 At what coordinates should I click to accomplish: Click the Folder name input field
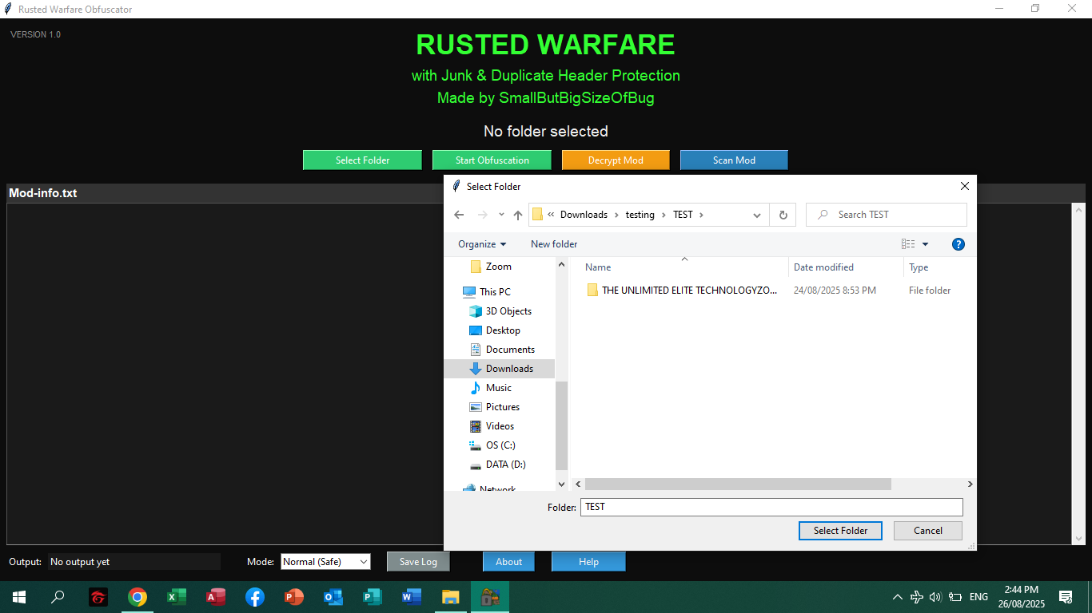[771, 507]
